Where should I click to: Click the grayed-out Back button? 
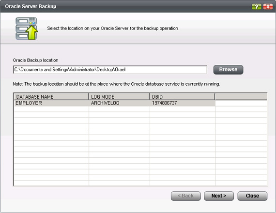pyautogui.click(x=186, y=196)
